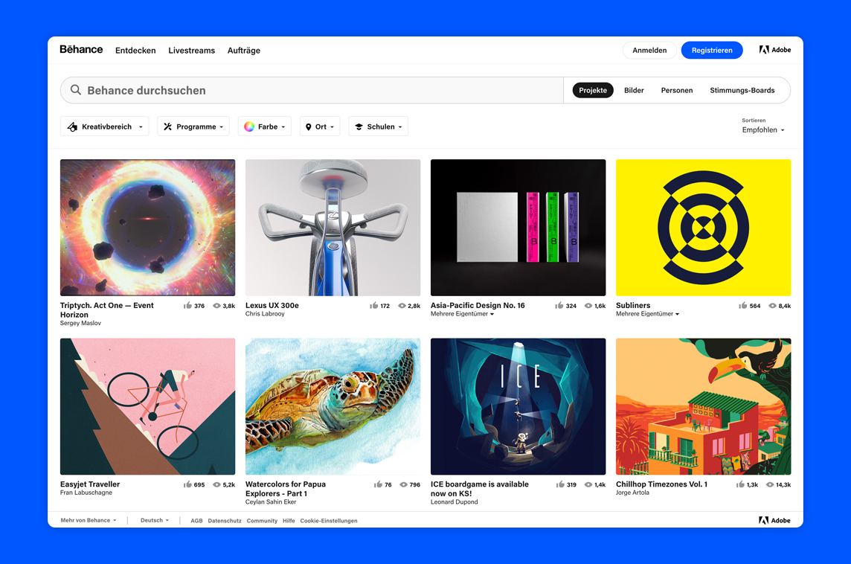
Task: Open the Triptych Act One thumbnail
Action: click(x=147, y=228)
